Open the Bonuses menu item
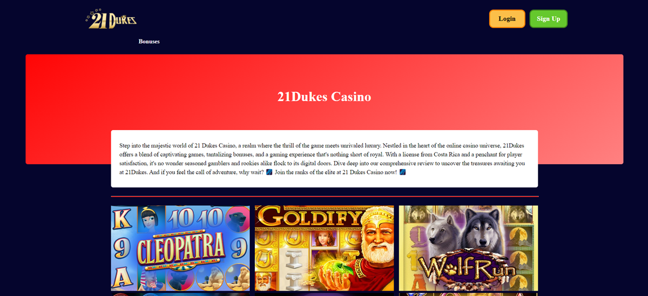Screen dimensions: 648x296 coord(149,42)
